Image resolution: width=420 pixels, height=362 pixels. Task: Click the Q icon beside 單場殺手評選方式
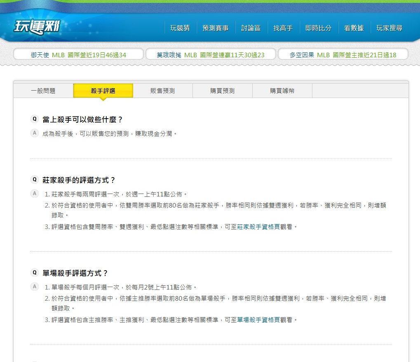coord(35,273)
